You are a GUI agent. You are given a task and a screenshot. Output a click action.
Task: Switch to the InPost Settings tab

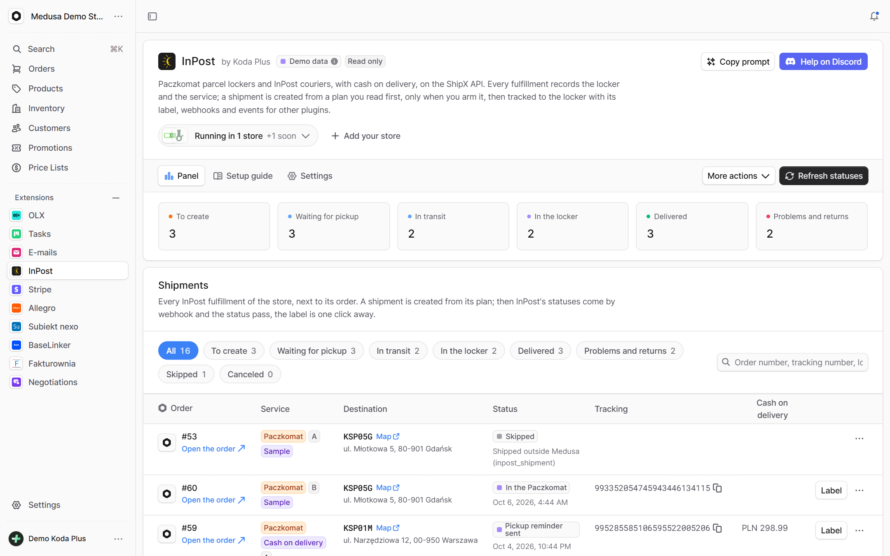[x=310, y=176]
